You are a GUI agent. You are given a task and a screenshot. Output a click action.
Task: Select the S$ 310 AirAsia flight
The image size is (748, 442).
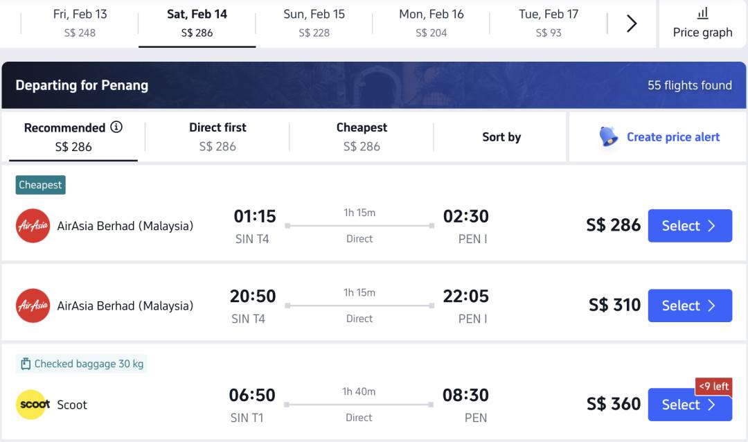(689, 306)
